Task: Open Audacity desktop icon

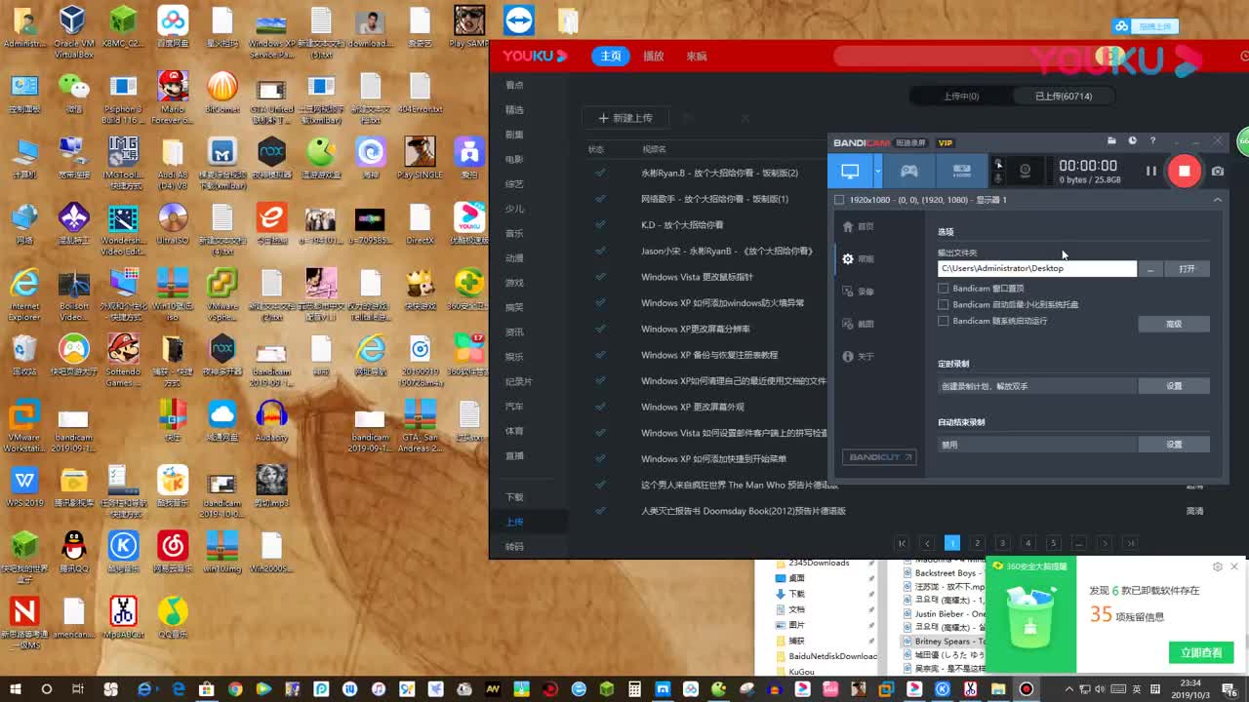Action: pyautogui.click(x=271, y=420)
